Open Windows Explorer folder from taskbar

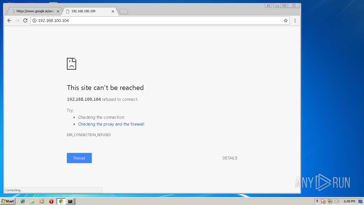(x=32, y=201)
